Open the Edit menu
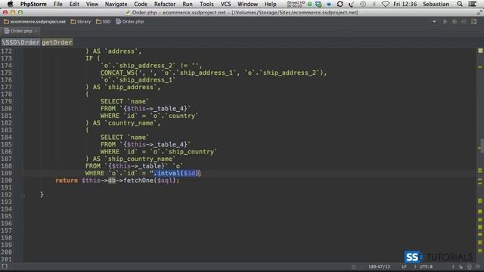 click(74, 4)
